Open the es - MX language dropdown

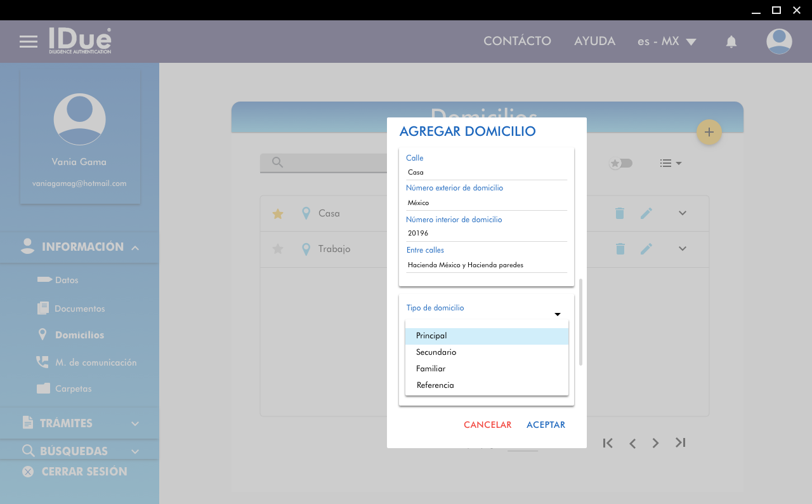coord(667,42)
